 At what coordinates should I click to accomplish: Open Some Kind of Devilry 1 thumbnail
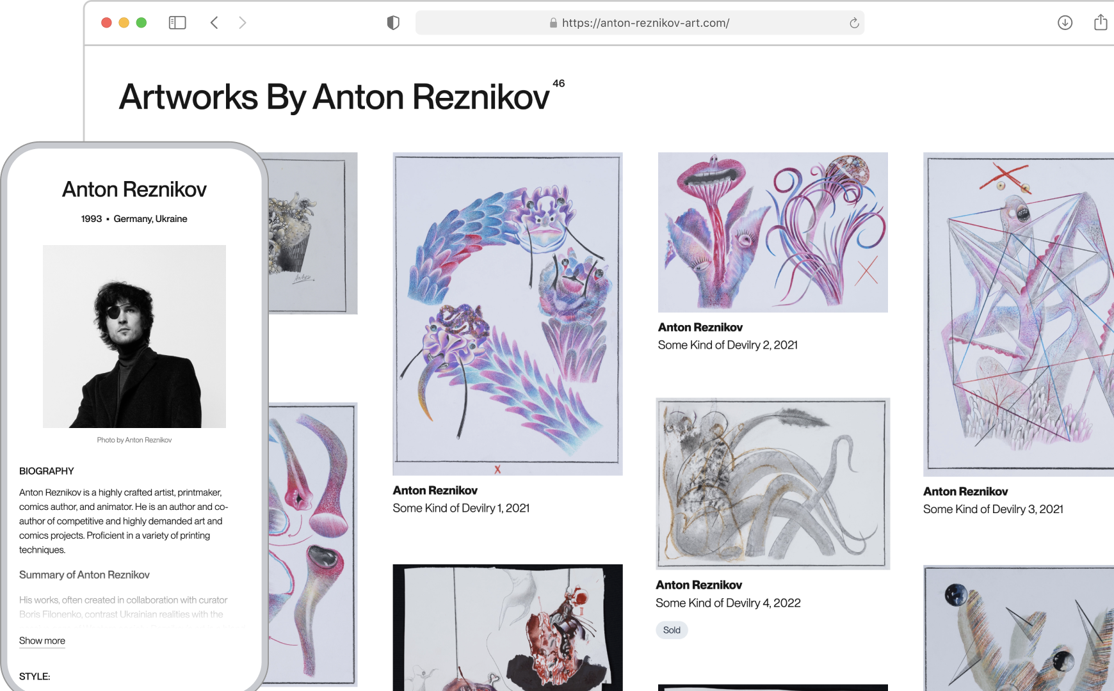click(x=508, y=314)
